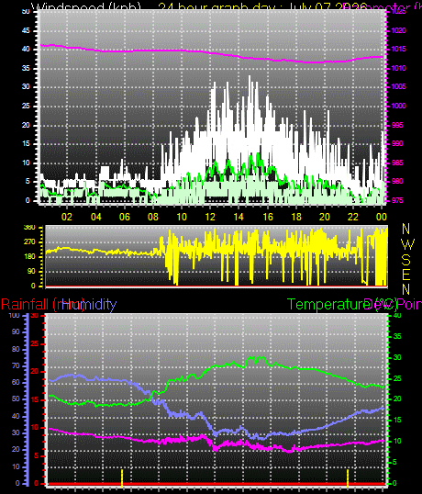Click the blue 50 on humidity axis

tap(16, 399)
